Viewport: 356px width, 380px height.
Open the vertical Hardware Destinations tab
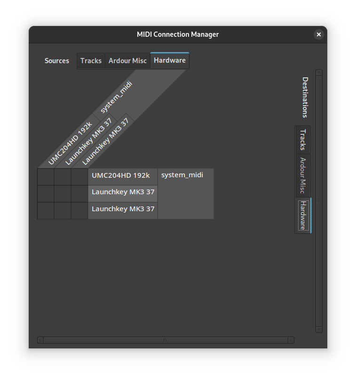pyautogui.click(x=303, y=215)
